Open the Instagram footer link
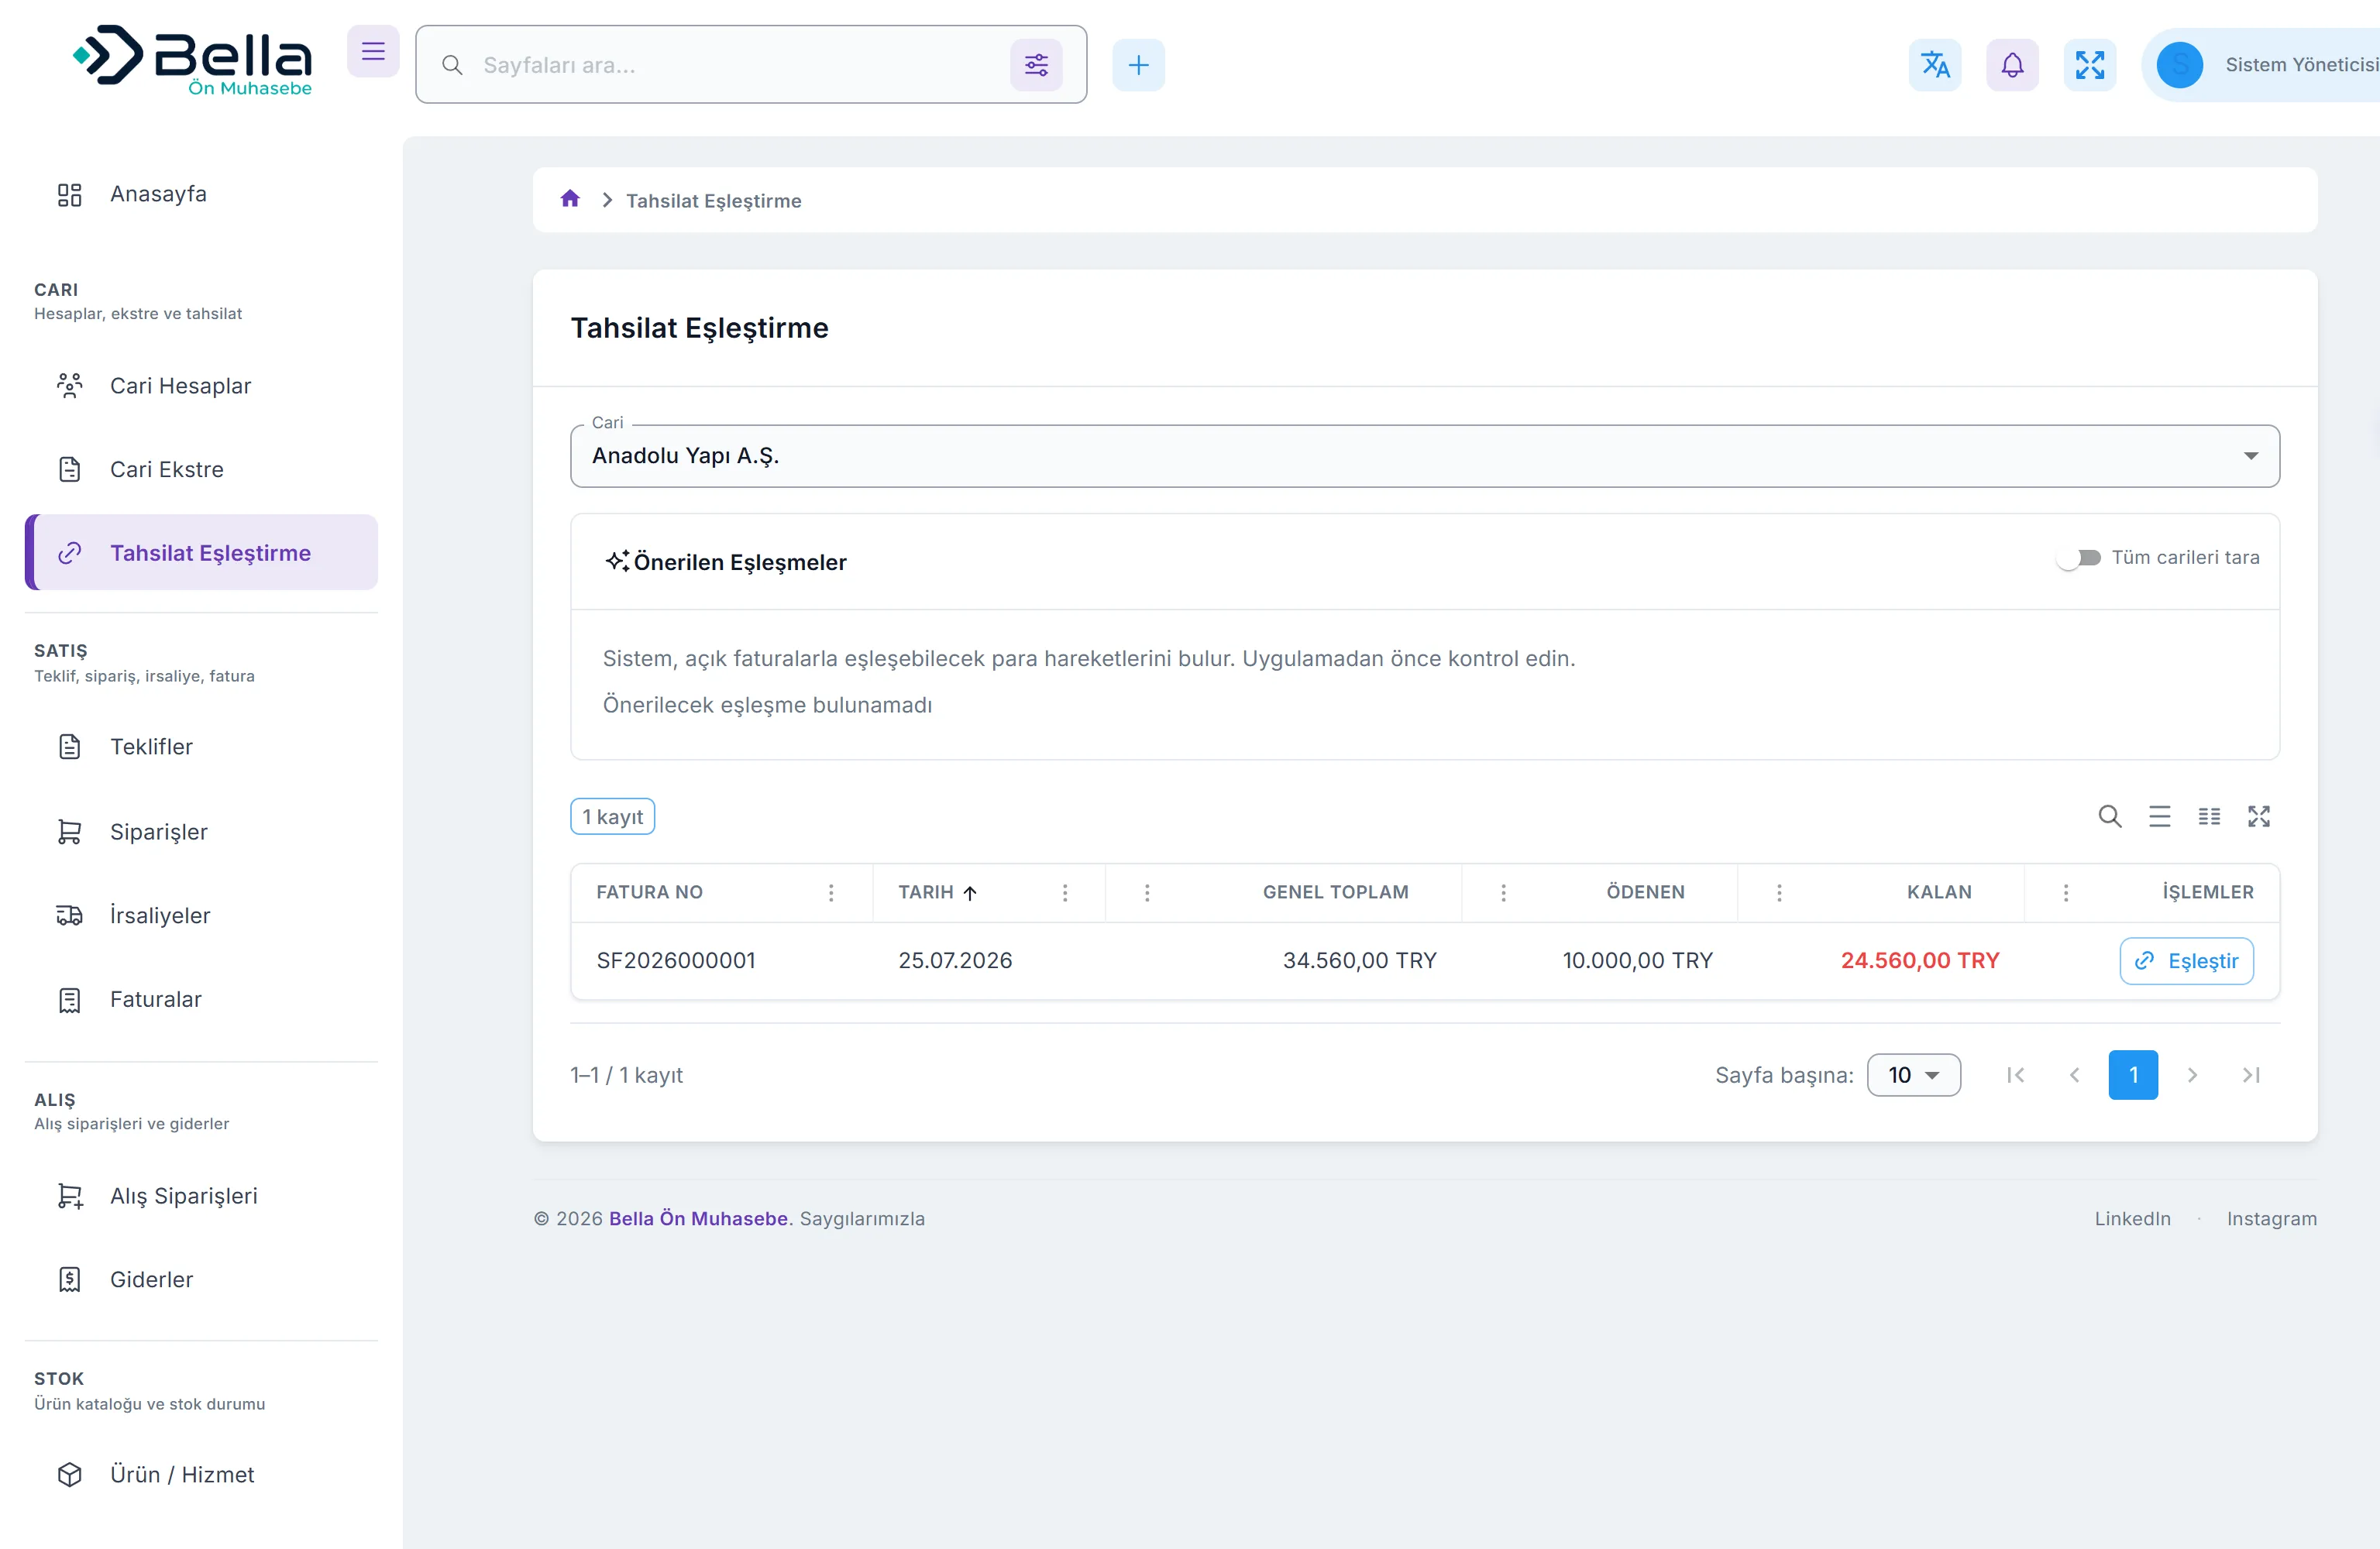The height and width of the screenshot is (1549, 2380). pyautogui.click(x=2271, y=1219)
